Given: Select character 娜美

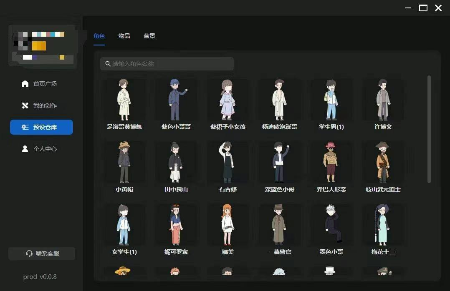Looking at the screenshot, I should (x=228, y=229).
